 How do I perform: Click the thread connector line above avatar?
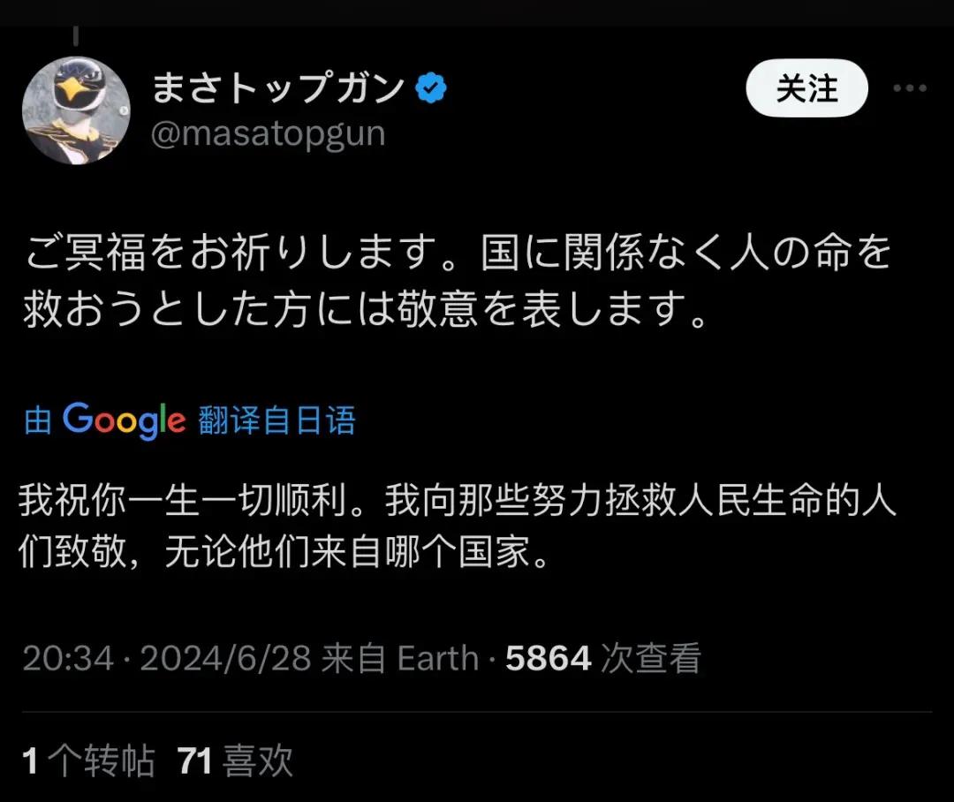coord(76,36)
